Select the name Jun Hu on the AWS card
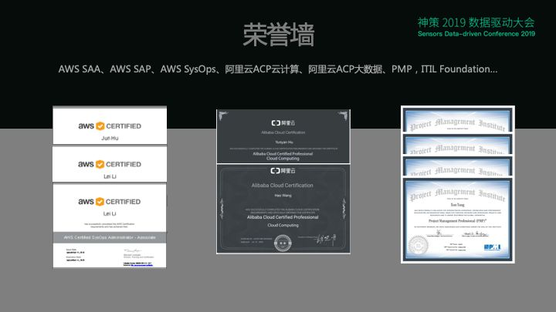The width and height of the screenshot is (556, 312). 110,138
